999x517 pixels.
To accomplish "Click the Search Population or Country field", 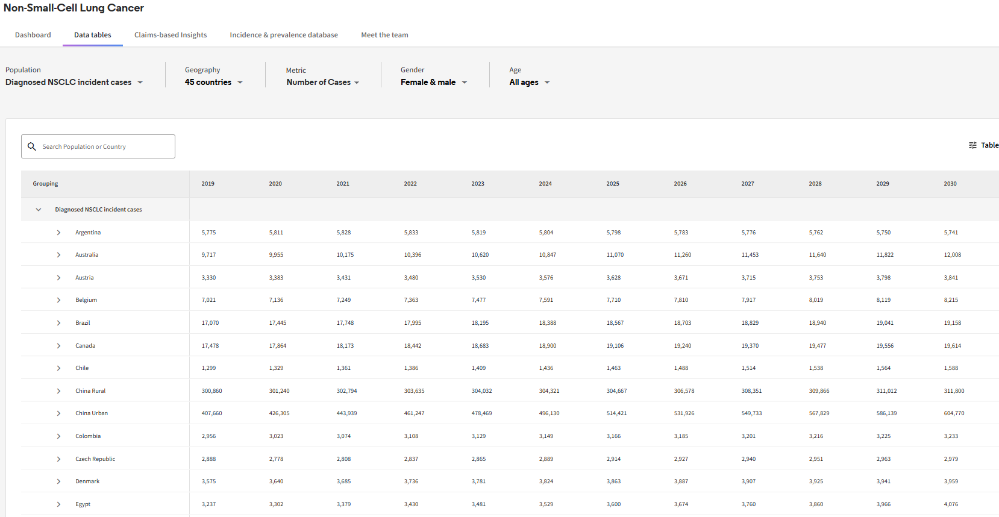I will [105, 146].
